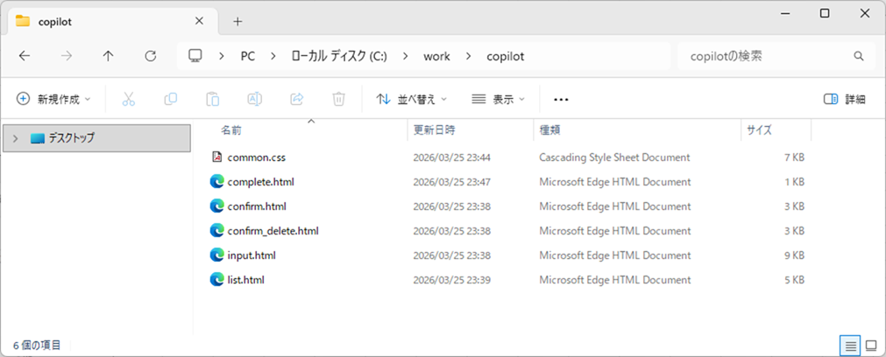The width and height of the screenshot is (886, 357).
Task: Refresh the copilot folder view
Action: 151,56
